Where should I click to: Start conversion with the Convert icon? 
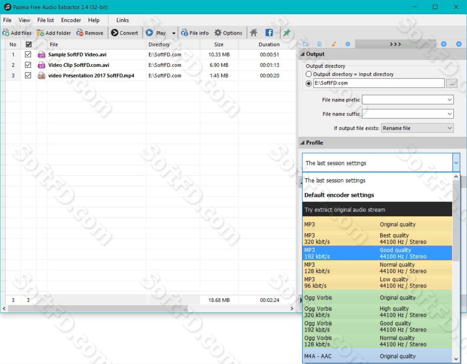click(x=114, y=33)
